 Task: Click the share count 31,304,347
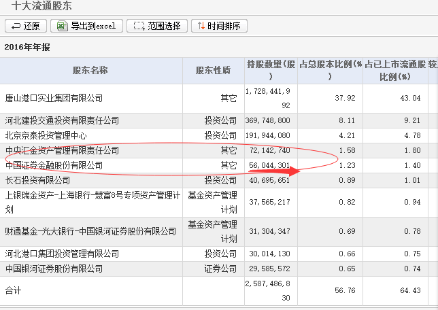269,232
